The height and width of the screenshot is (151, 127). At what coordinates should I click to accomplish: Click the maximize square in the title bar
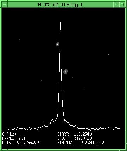coord(122,5)
